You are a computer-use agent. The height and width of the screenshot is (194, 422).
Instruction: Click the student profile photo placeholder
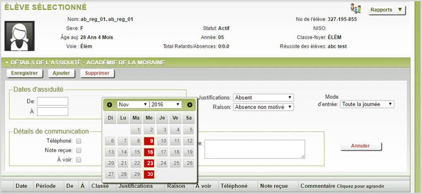click(19, 36)
